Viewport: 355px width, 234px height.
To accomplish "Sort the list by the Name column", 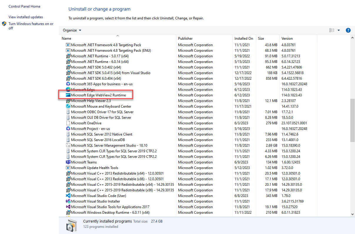I will point(118,39).
